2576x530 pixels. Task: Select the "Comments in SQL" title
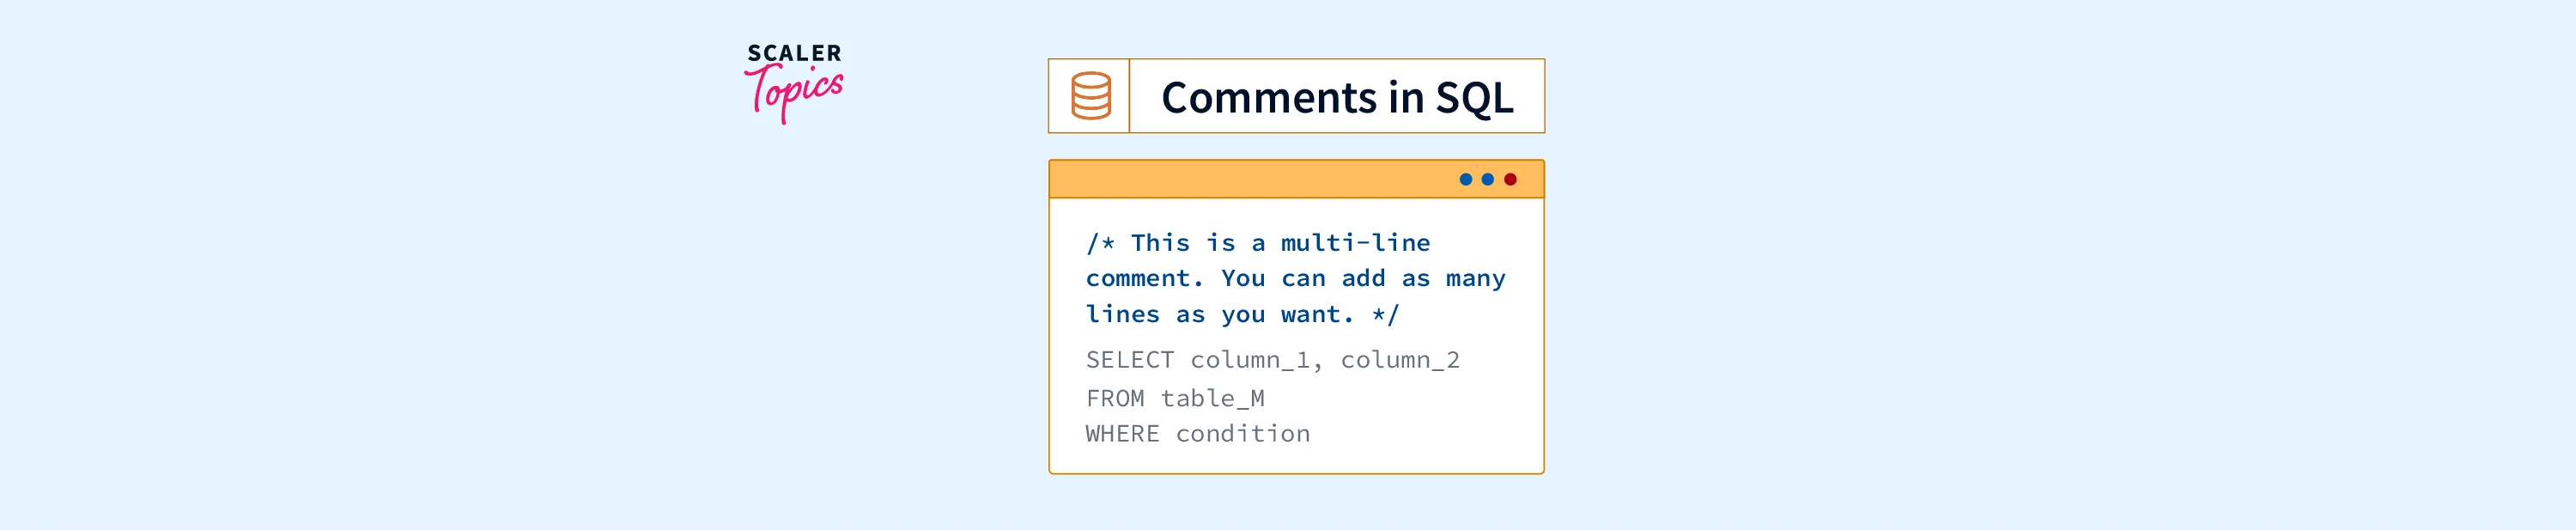[x=1337, y=97]
